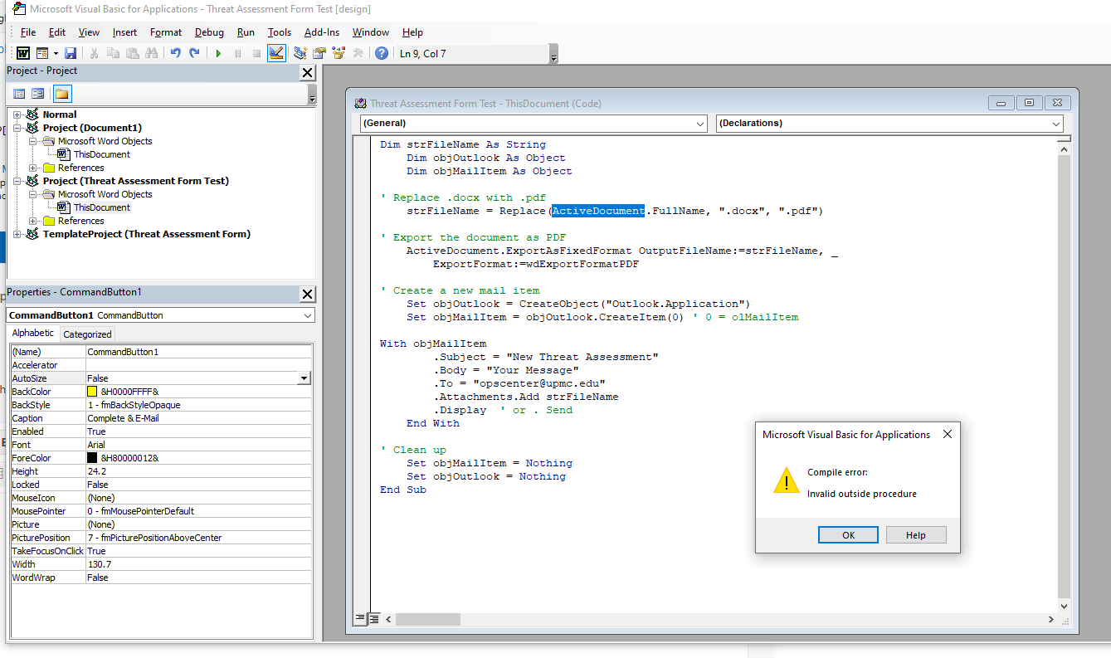Click the View Microsoft Word toolbar icon
This screenshot has height=658, width=1111.
tap(23, 53)
